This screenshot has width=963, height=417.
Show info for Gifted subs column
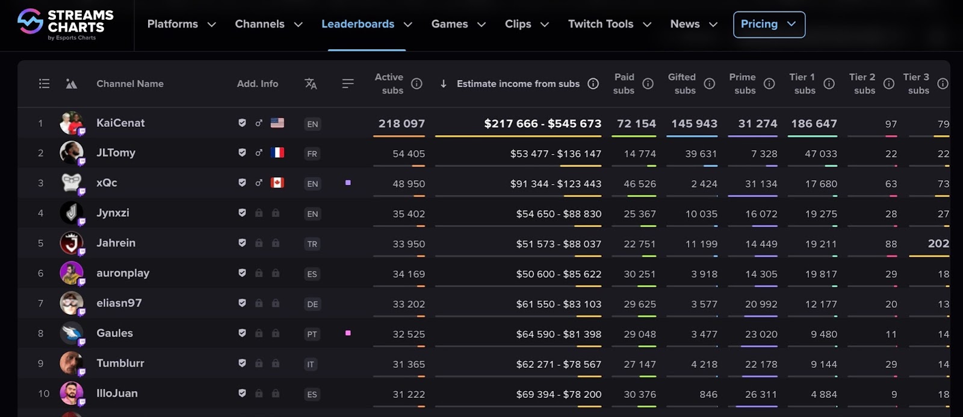pyautogui.click(x=710, y=84)
